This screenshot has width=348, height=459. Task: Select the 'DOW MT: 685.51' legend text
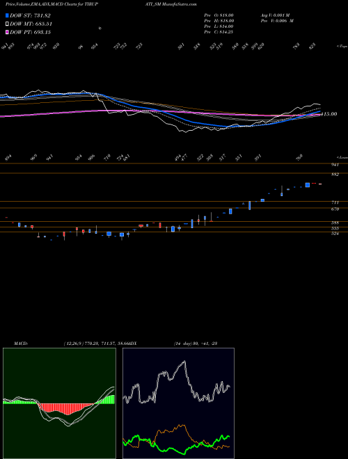click(x=31, y=24)
